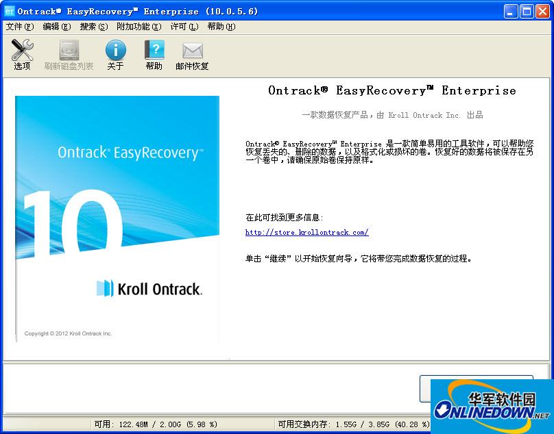Open the 选项 options tool

point(21,54)
